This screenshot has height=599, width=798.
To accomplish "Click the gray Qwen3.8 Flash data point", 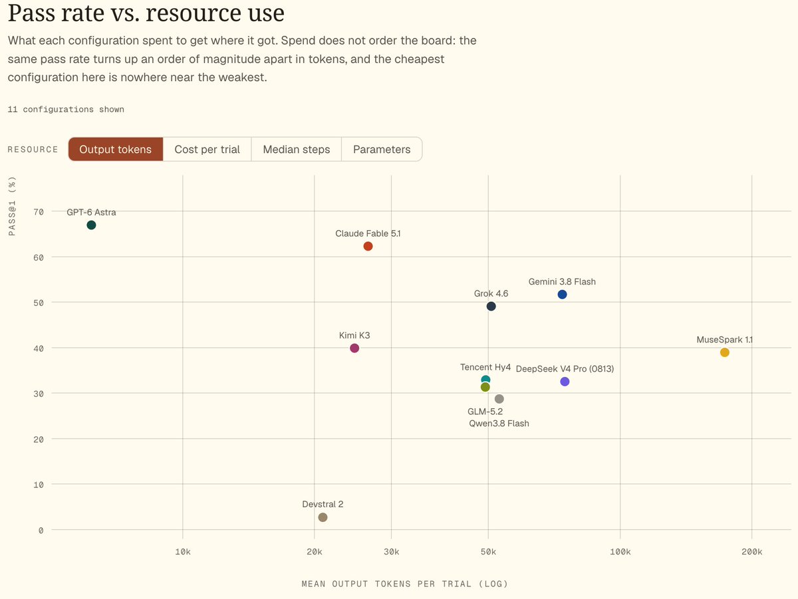I will [499, 399].
